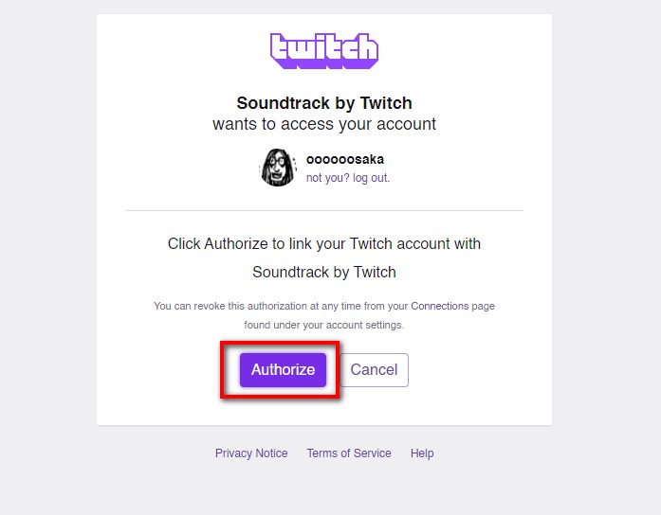The image size is (661, 515).
Task: Click 'found under your account settings' text
Action: (x=323, y=325)
